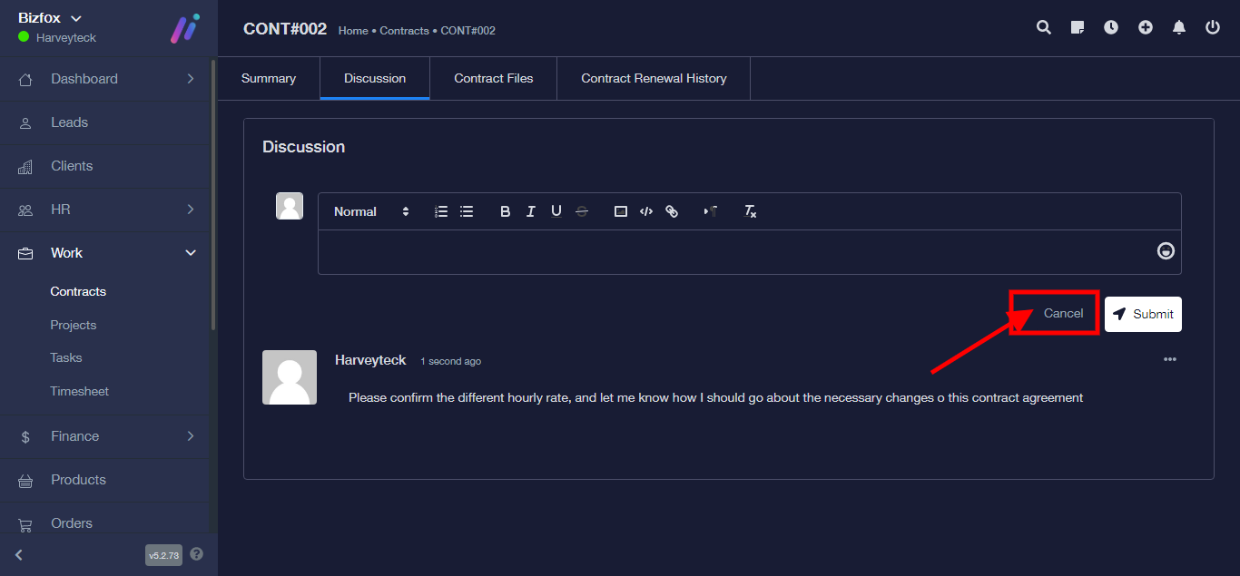Open sticky notes icon in header
The image size is (1240, 576).
point(1078,27)
